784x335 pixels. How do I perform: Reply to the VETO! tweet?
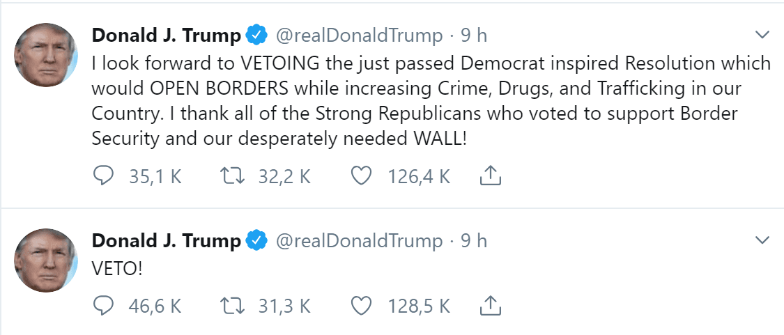(104, 306)
